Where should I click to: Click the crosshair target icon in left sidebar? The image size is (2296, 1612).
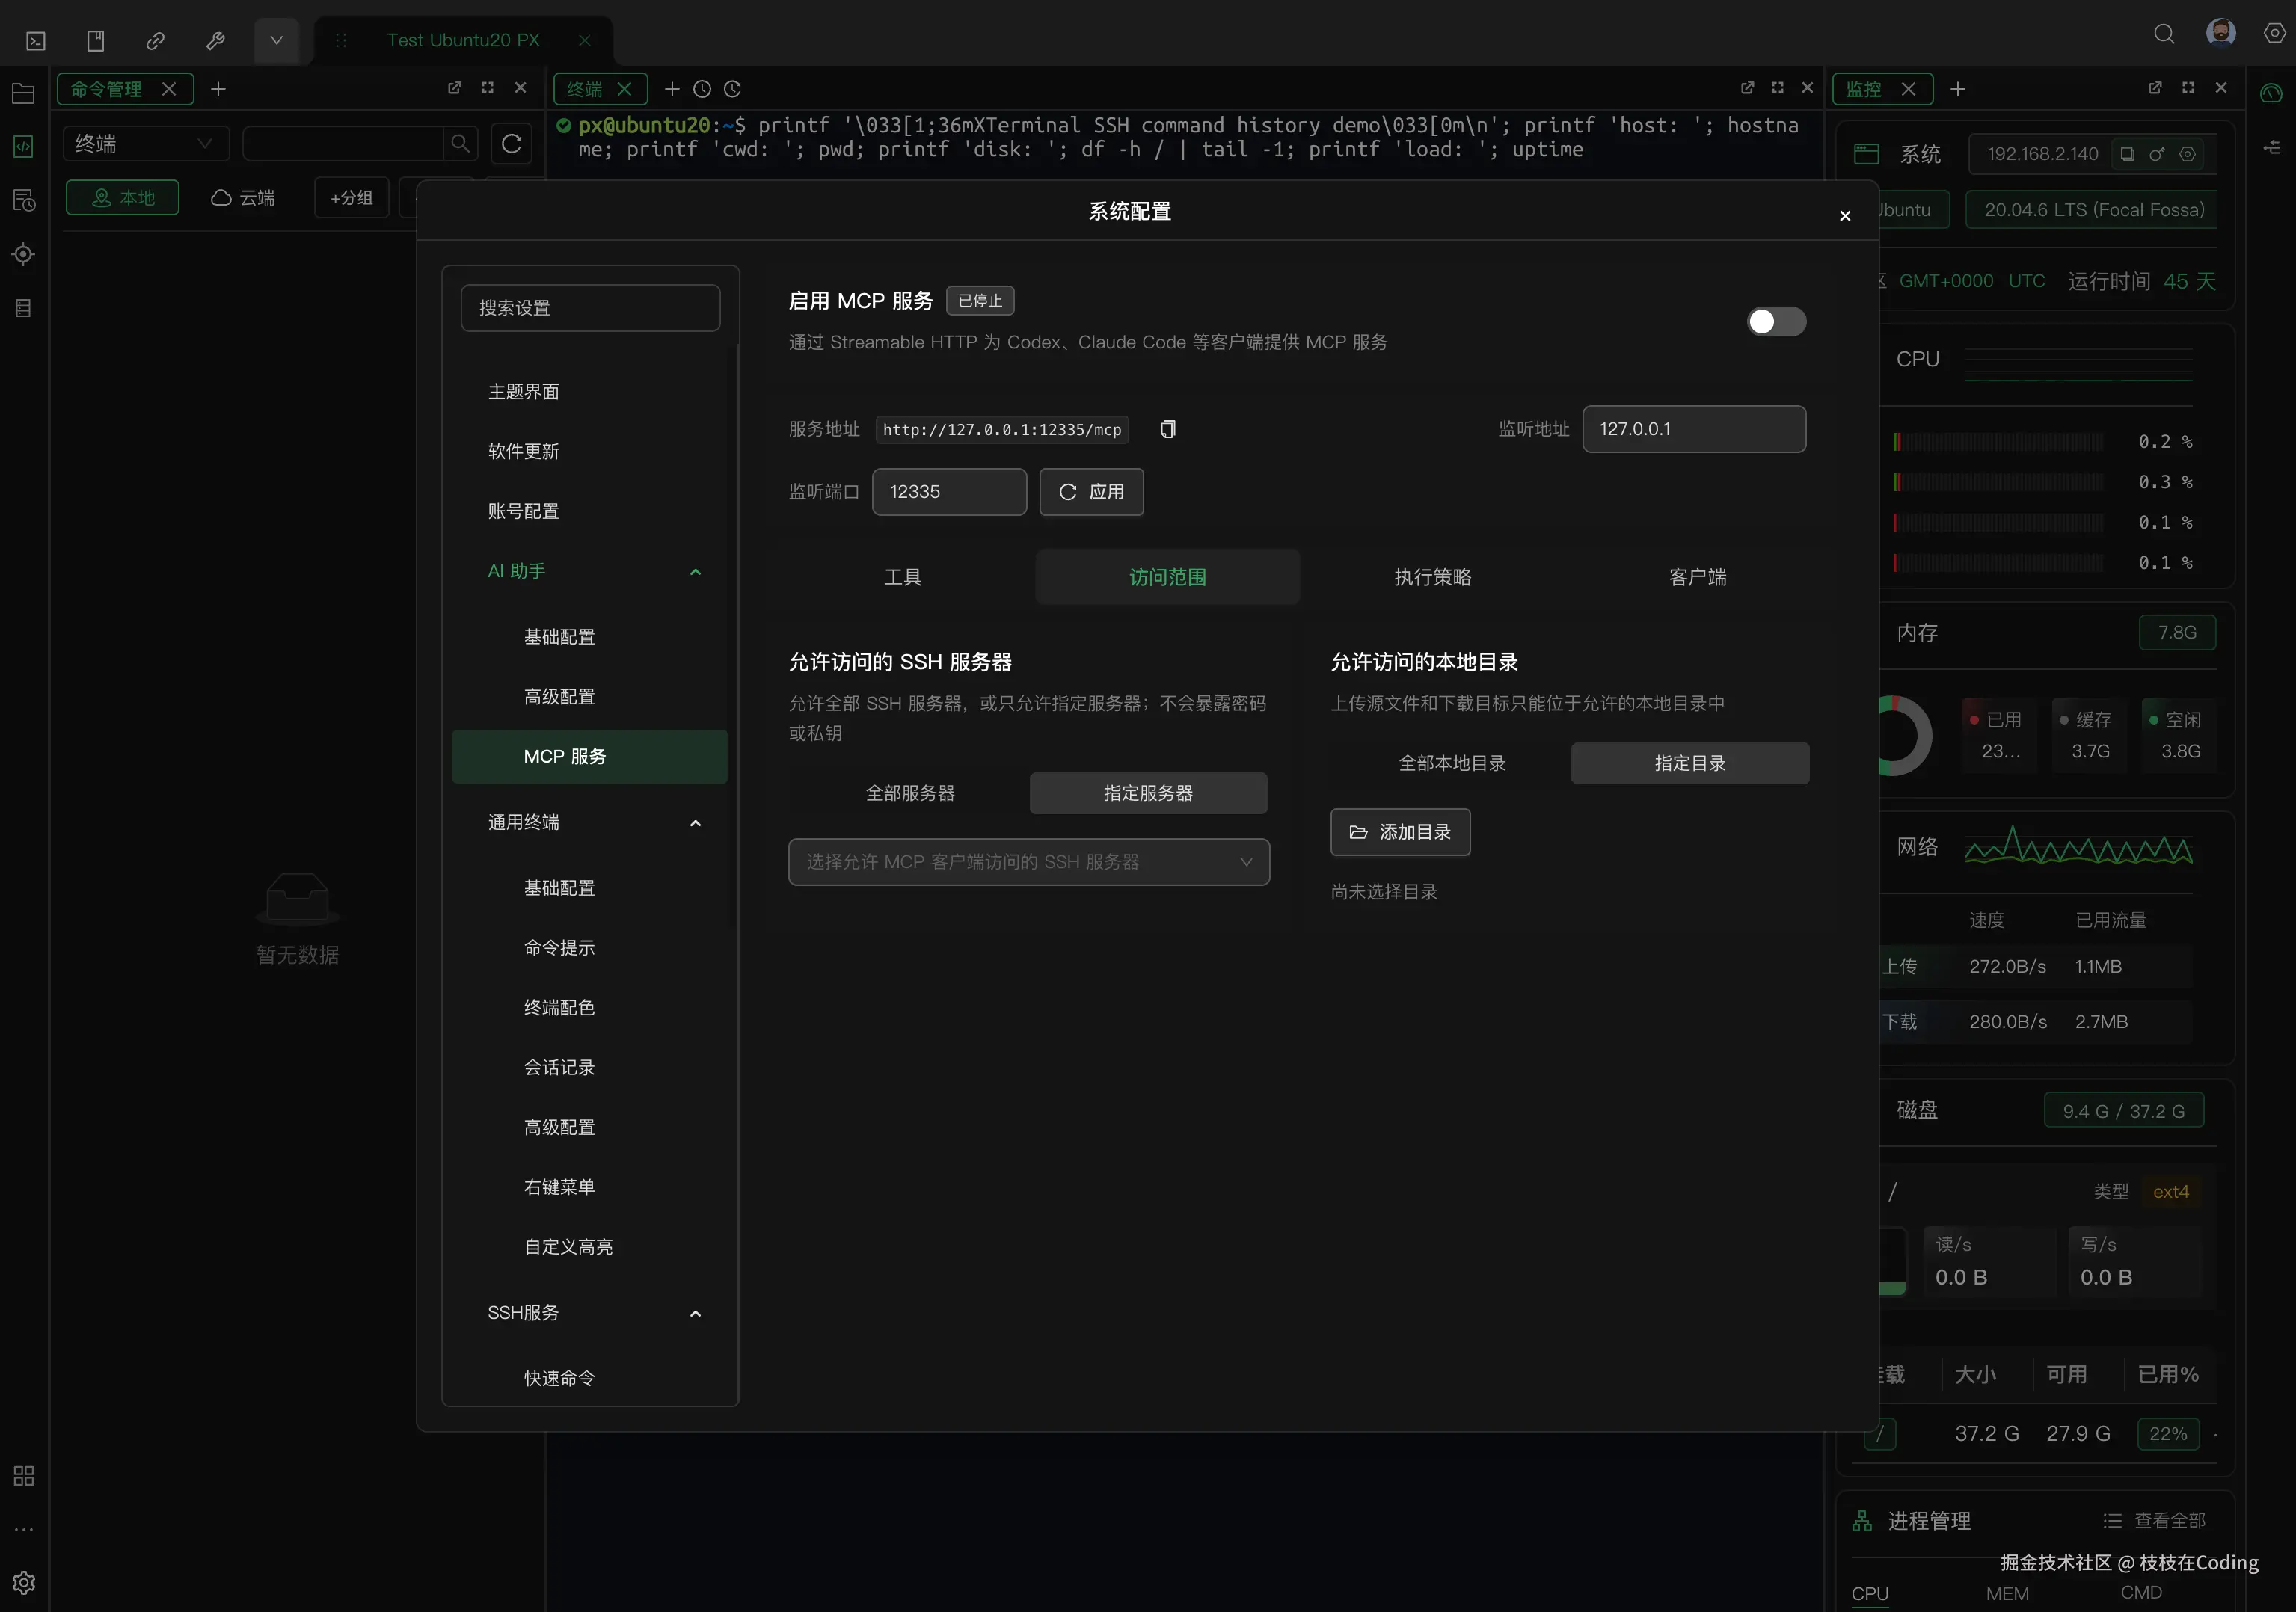[23, 254]
